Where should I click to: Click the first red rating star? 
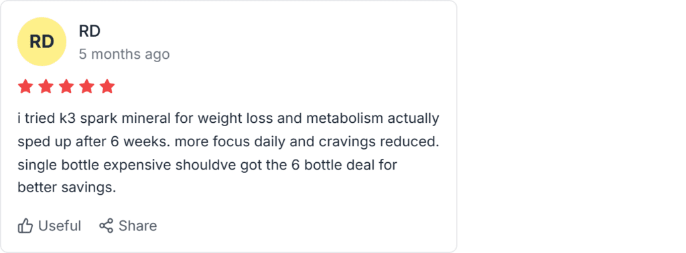pos(25,86)
